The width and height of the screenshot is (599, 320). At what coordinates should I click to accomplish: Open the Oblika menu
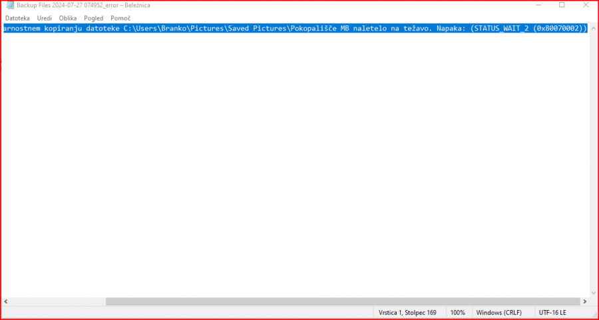tap(68, 18)
